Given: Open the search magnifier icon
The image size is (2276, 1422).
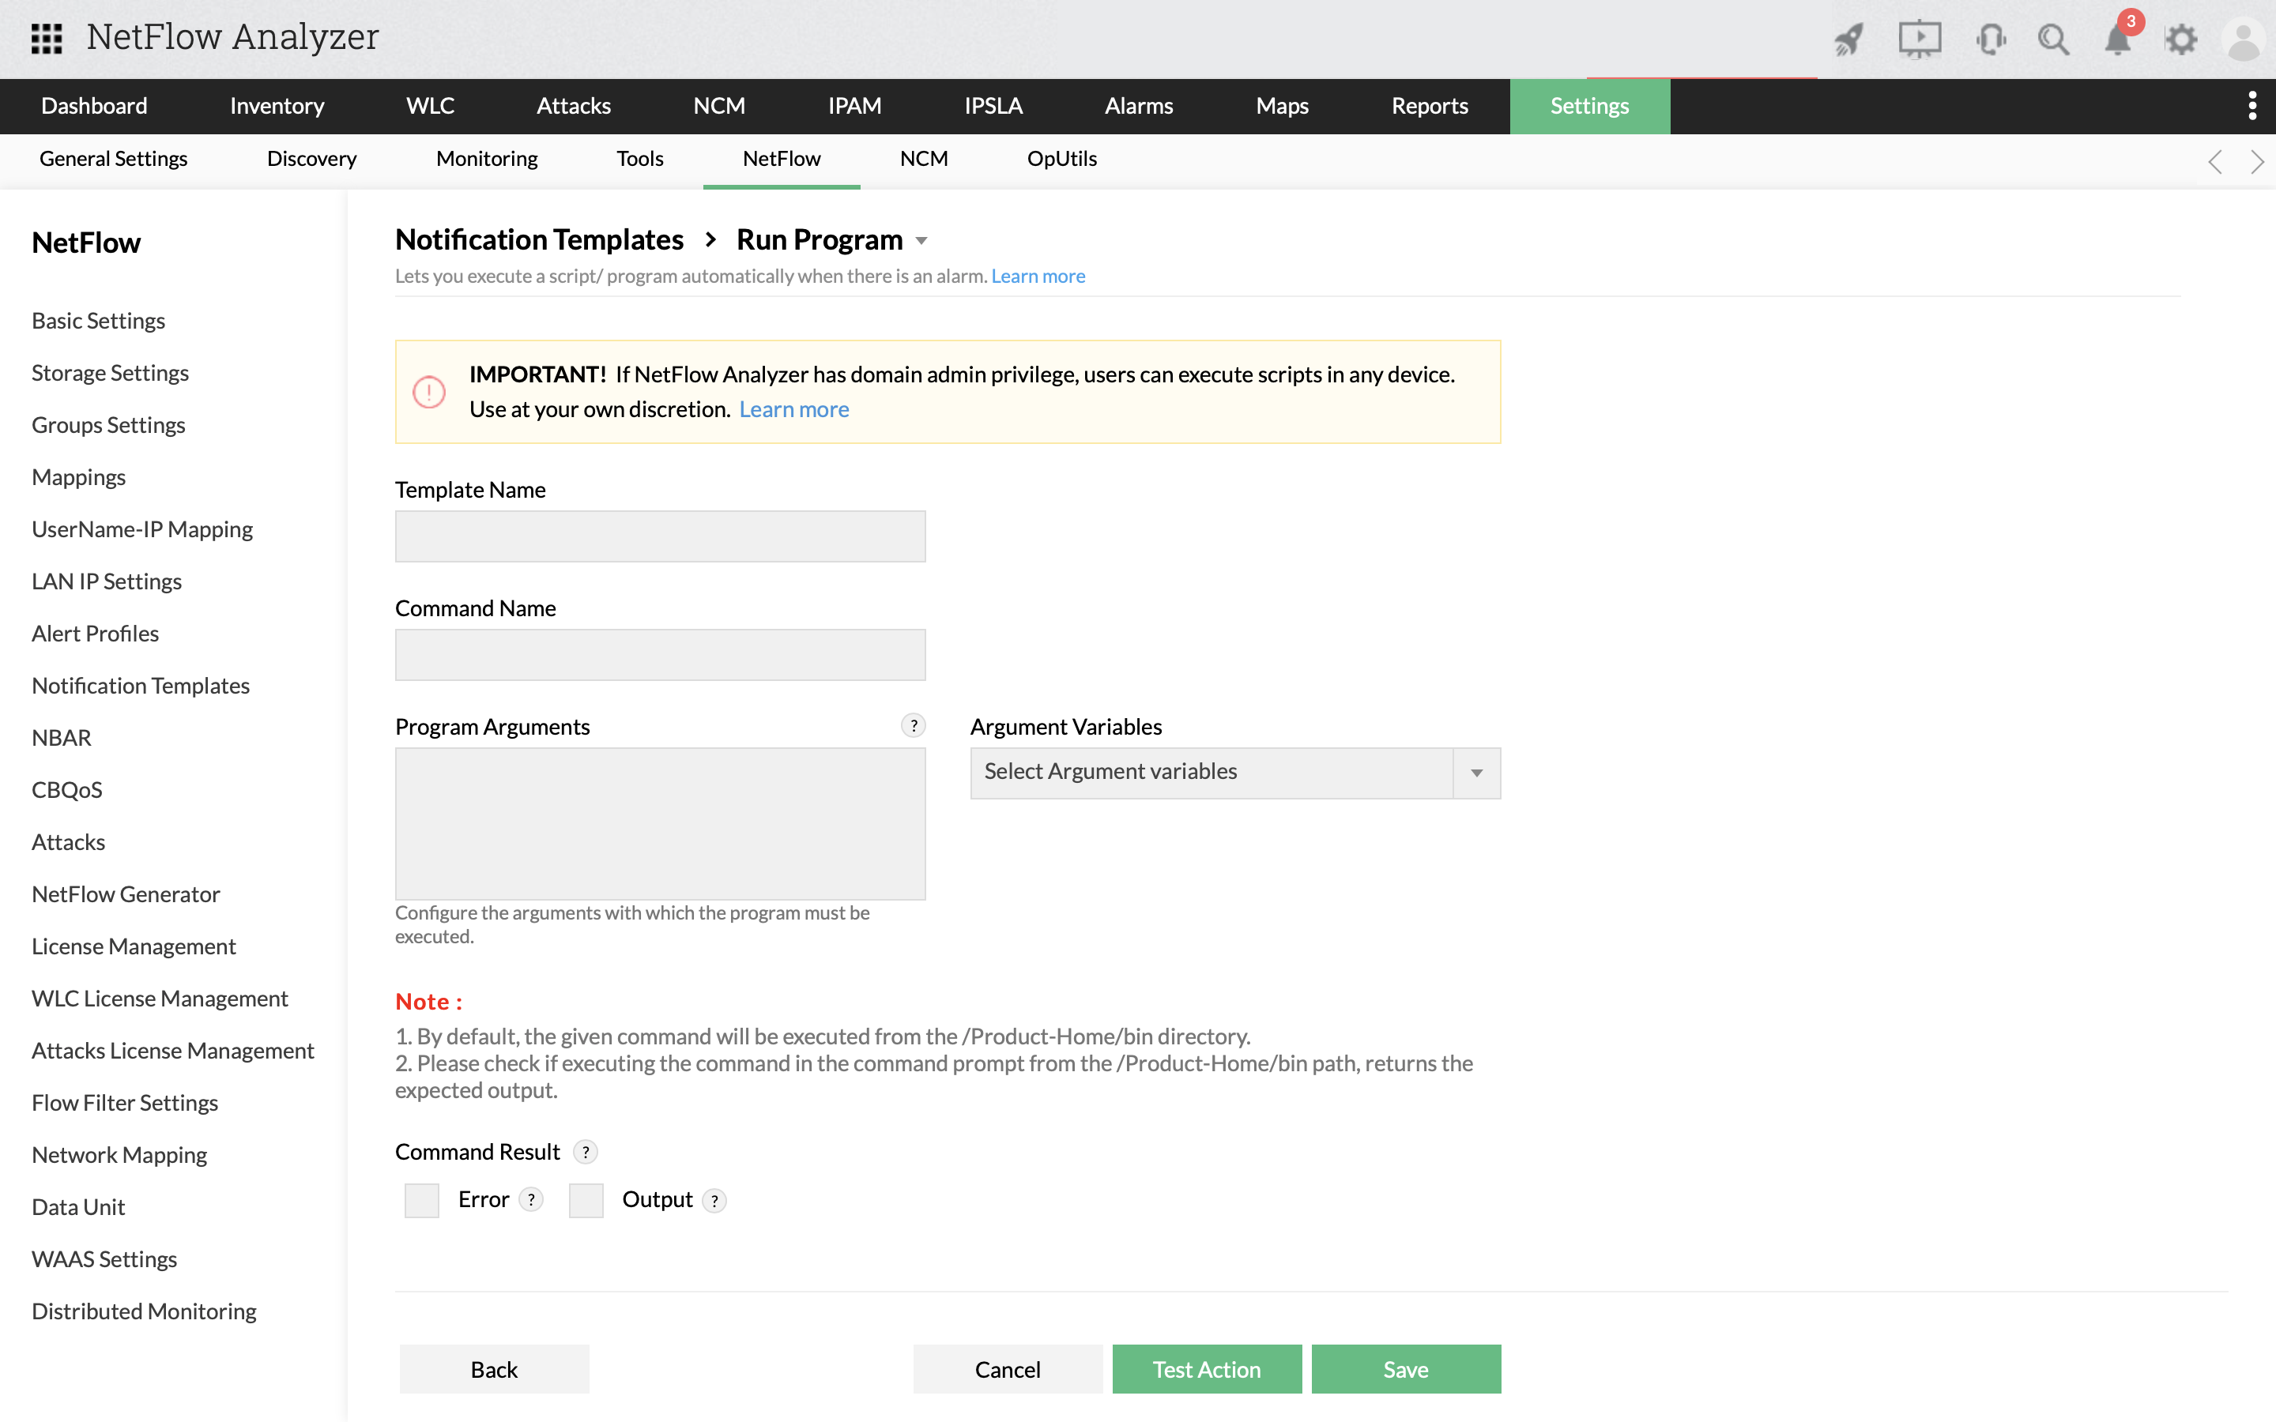Looking at the screenshot, I should (x=2053, y=39).
